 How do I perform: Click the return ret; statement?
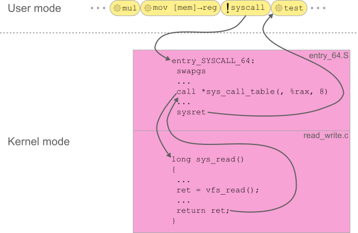203,211
